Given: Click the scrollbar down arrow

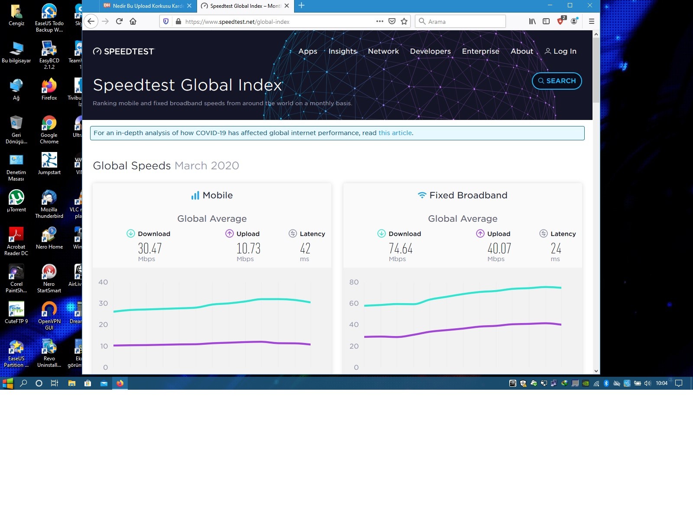Looking at the screenshot, I should point(596,371).
